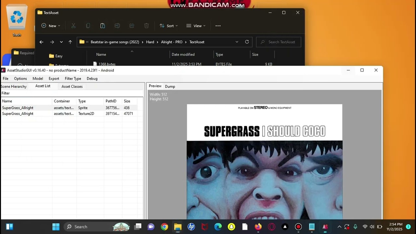
Task: Open the Notepad icon on the taskbar
Action: [x=312, y=227]
